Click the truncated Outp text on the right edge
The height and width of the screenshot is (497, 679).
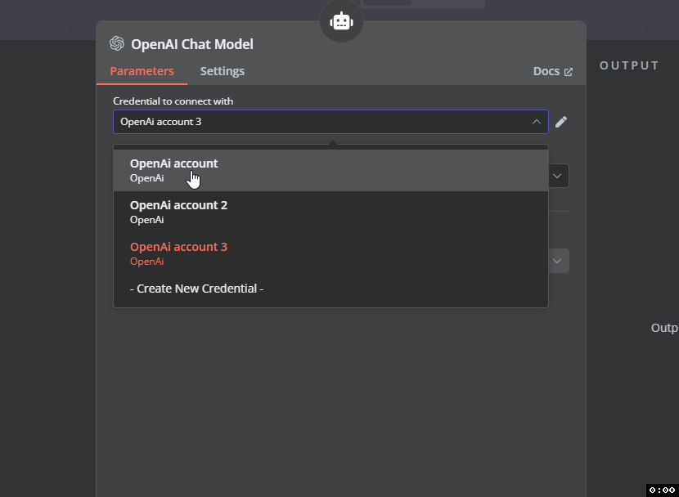pos(664,328)
